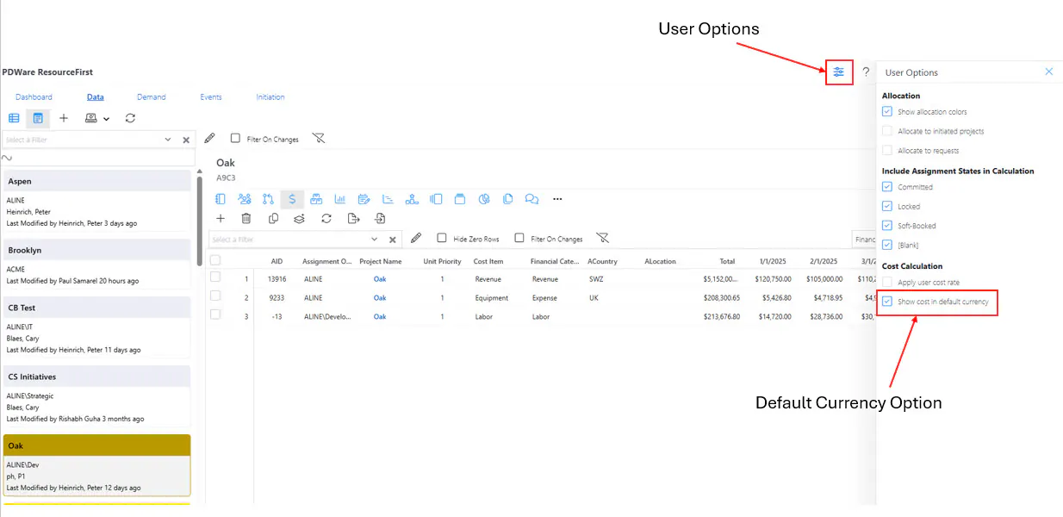Add financial row with plus icon under Oak toolbar

point(221,219)
